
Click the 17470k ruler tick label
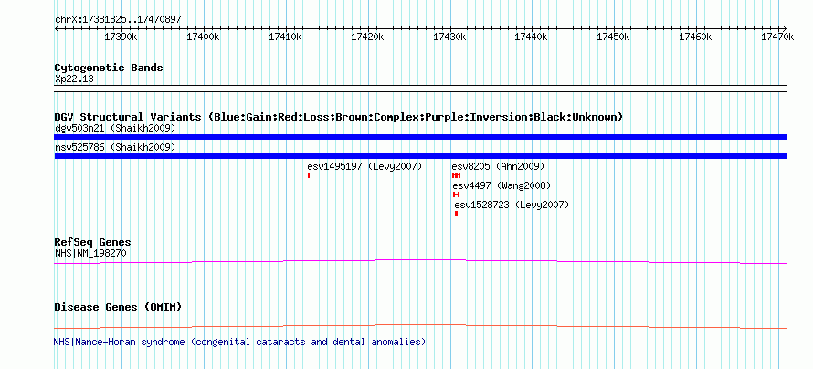click(777, 37)
